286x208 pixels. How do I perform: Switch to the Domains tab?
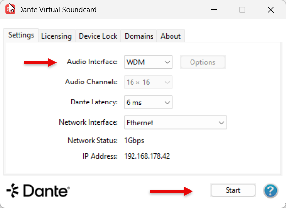(x=139, y=36)
